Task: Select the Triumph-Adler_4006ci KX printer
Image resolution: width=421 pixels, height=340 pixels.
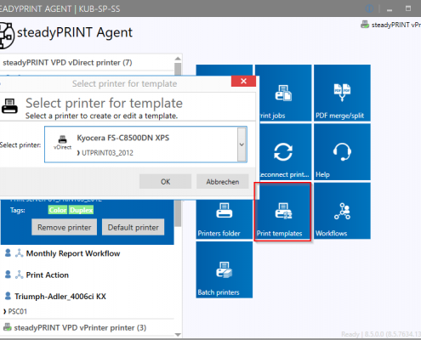Action: tap(87, 297)
